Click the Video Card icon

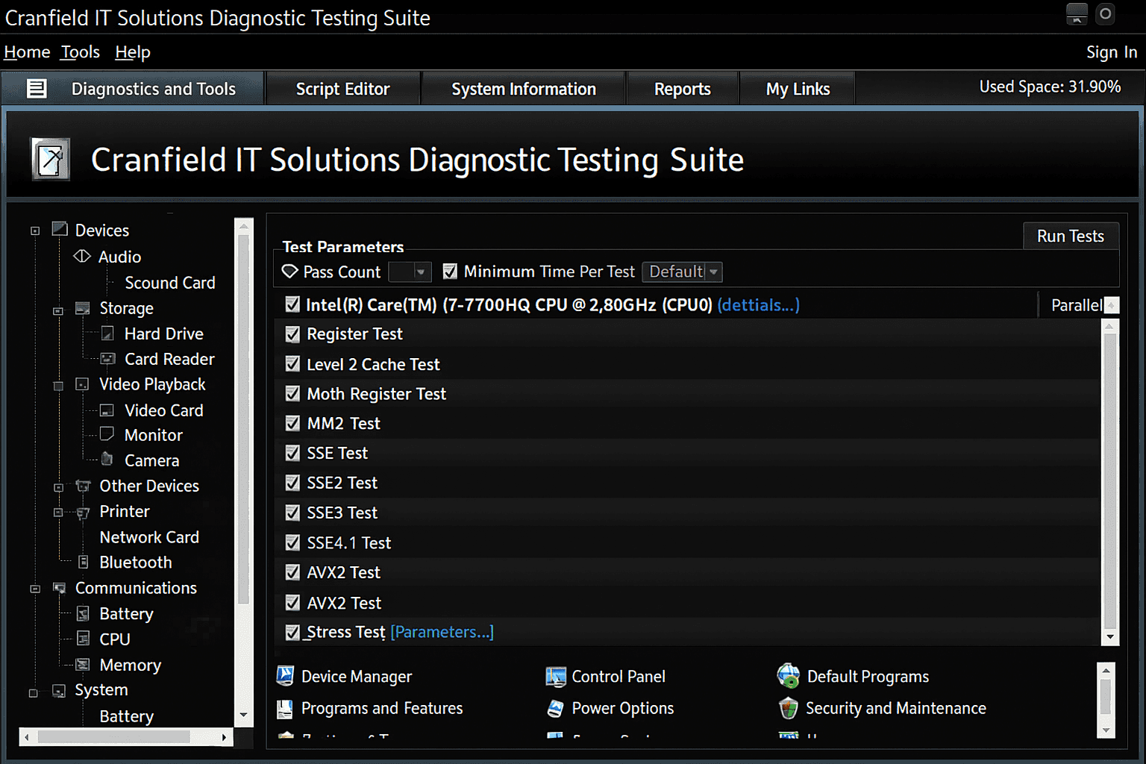click(107, 410)
